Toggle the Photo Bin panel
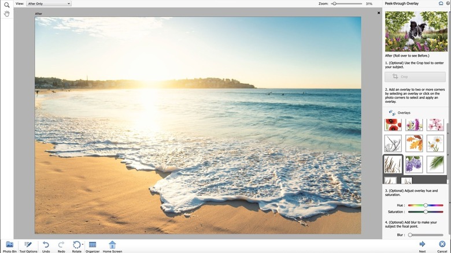Viewport: 451px width, 253px height. point(9,244)
